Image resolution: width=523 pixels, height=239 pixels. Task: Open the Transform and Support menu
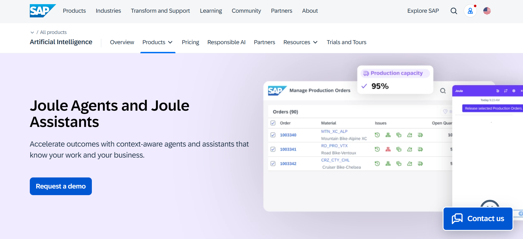pyautogui.click(x=160, y=11)
